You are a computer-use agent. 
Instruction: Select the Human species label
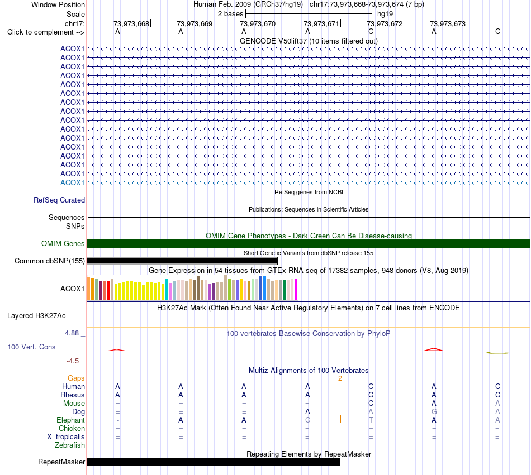click(x=73, y=386)
